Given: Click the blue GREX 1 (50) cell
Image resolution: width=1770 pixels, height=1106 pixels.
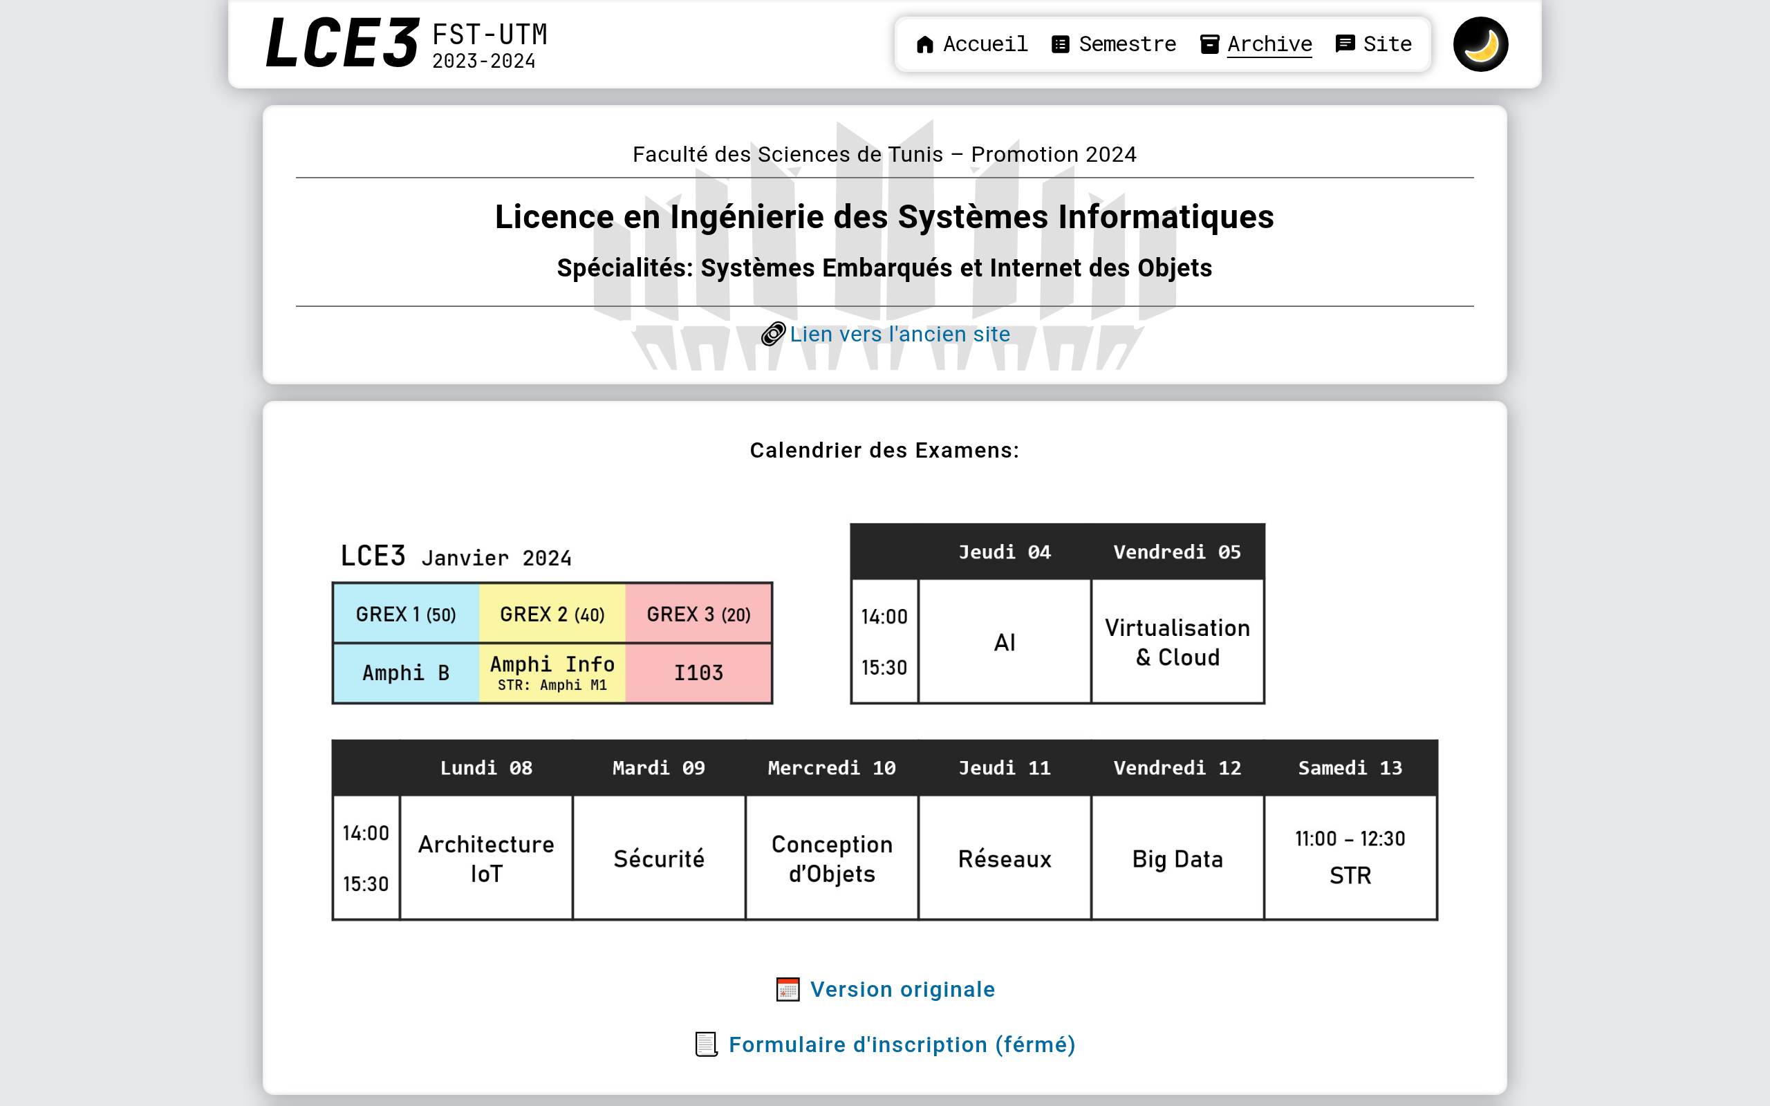Looking at the screenshot, I should point(407,614).
